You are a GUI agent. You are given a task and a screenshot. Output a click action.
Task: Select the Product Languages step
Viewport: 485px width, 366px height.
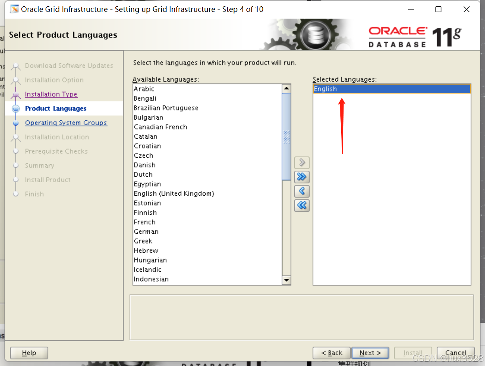[x=55, y=109]
